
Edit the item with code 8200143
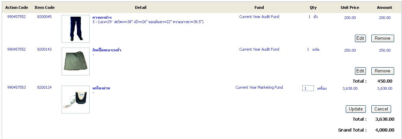point(360,71)
